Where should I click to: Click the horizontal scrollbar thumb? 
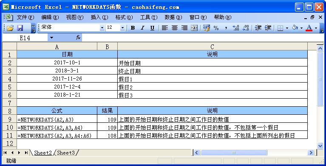tap(234, 153)
